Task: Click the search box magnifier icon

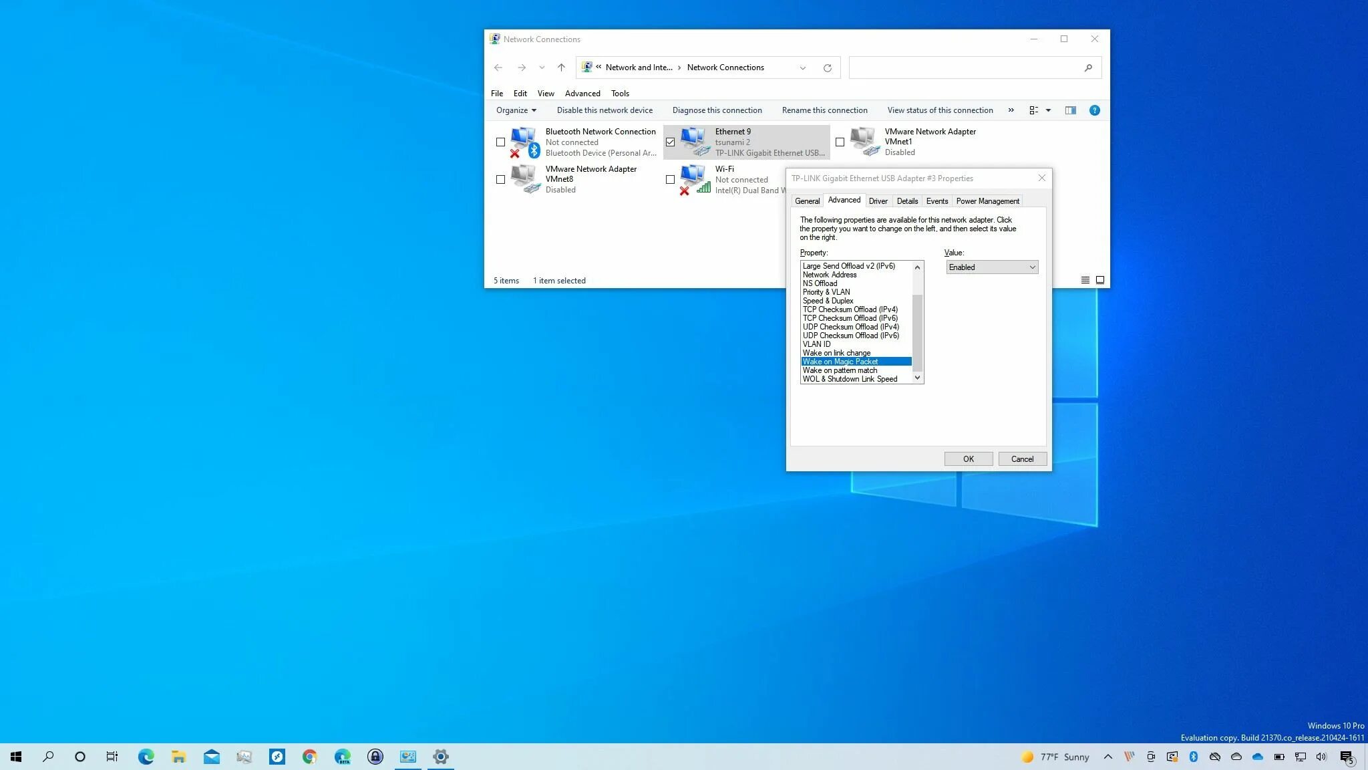Action: [x=1088, y=68]
